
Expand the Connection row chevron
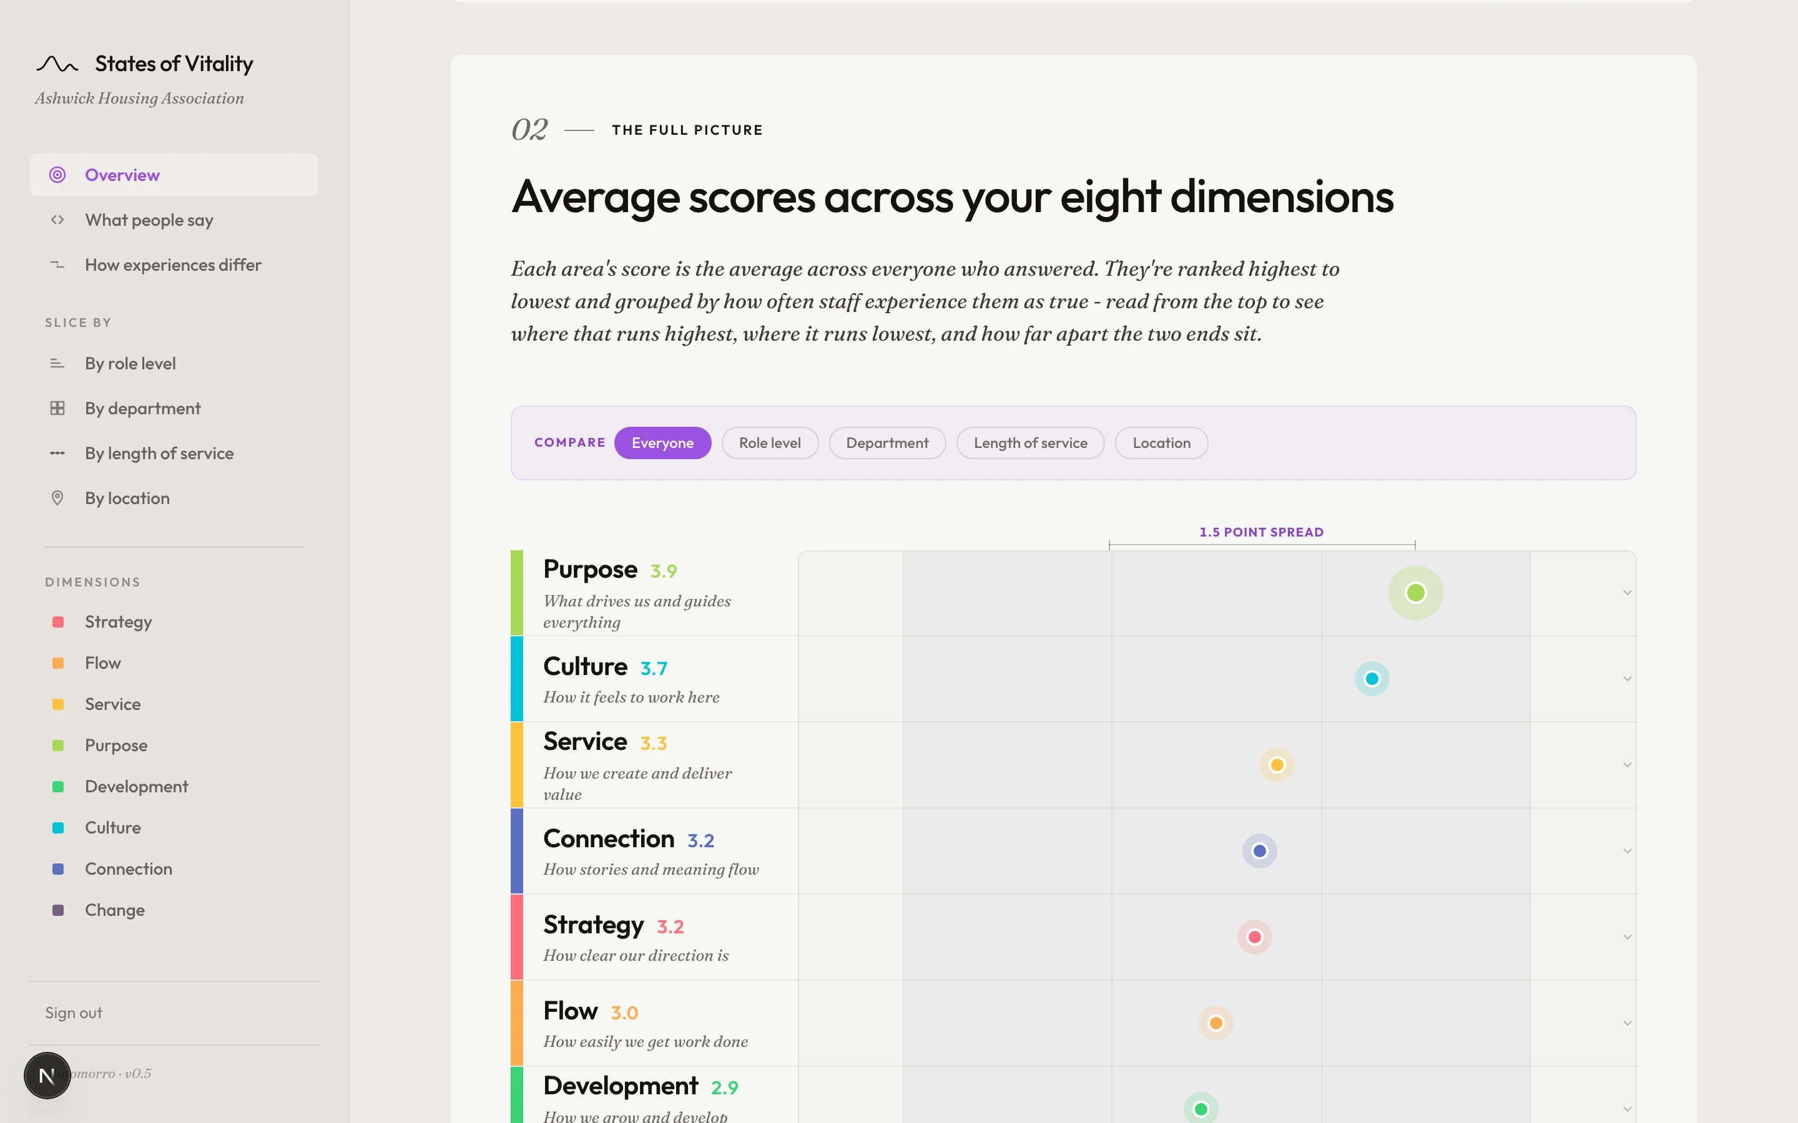[1627, 851]
